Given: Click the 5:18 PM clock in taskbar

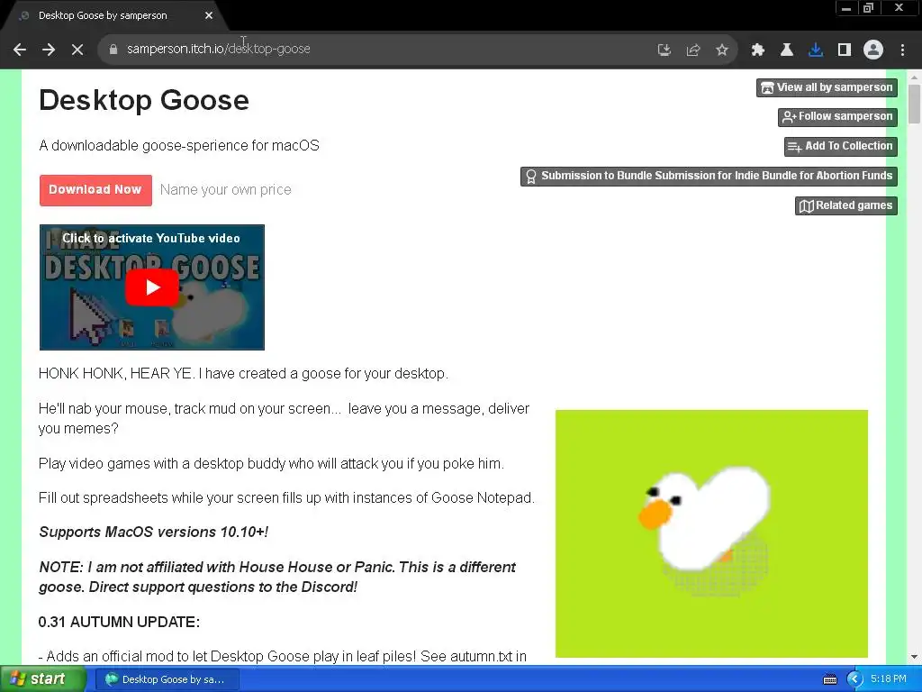Looking at the screenshot, I should [889, 679].
